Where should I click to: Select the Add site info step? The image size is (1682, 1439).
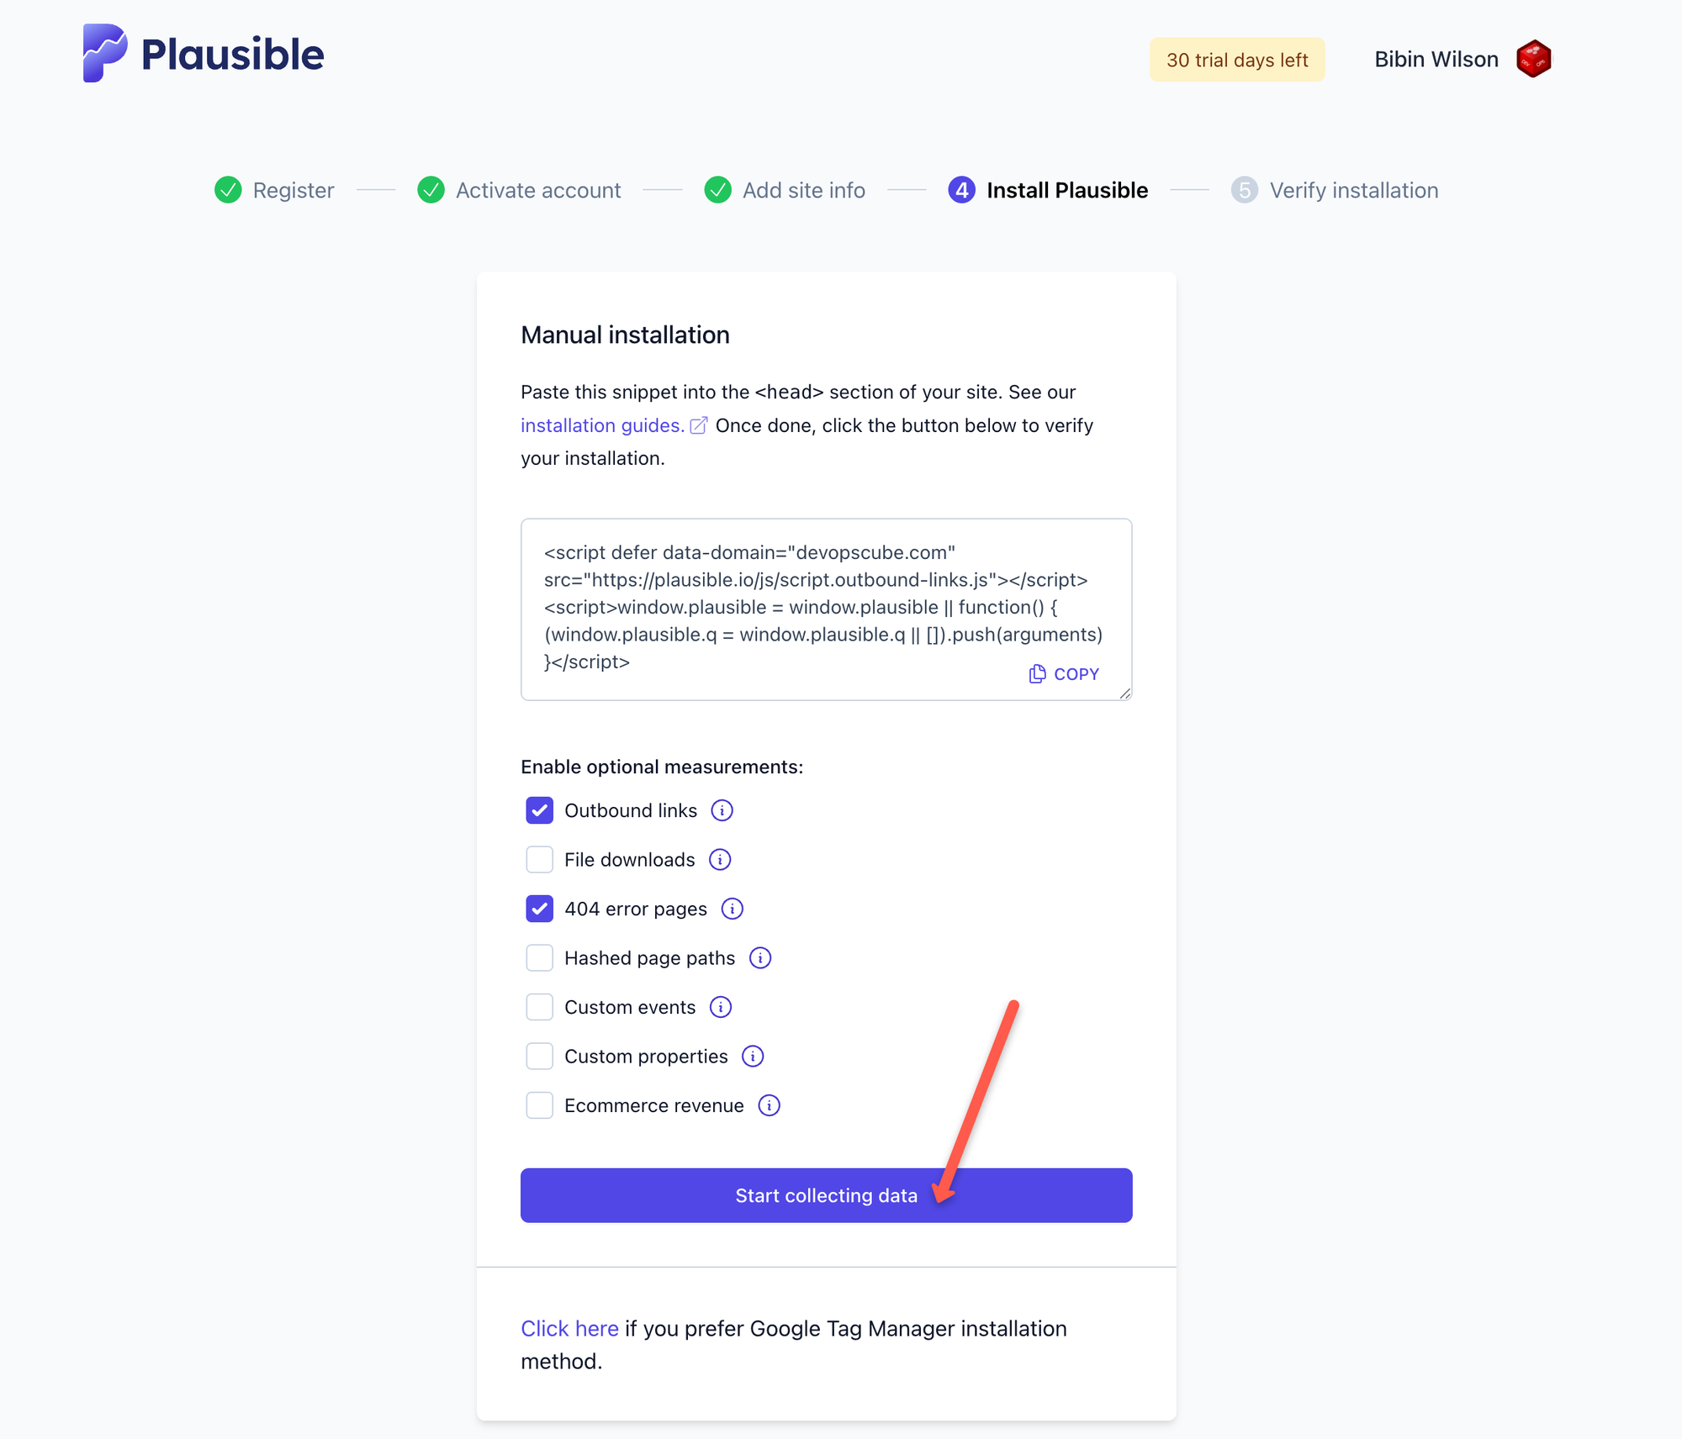(x=803, y=190)
